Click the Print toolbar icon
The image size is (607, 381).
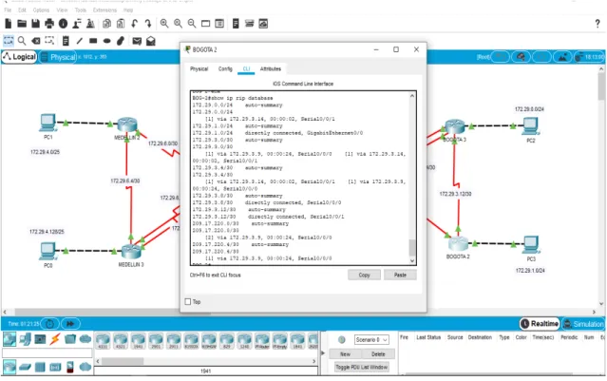[x=49, y=24]
